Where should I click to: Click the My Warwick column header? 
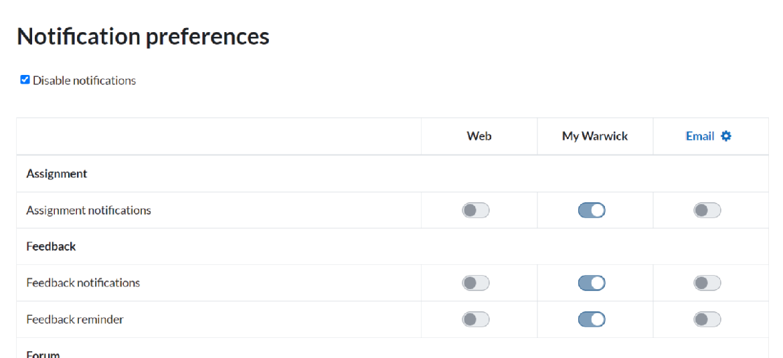pyautogui.click(x=595, y=137)
